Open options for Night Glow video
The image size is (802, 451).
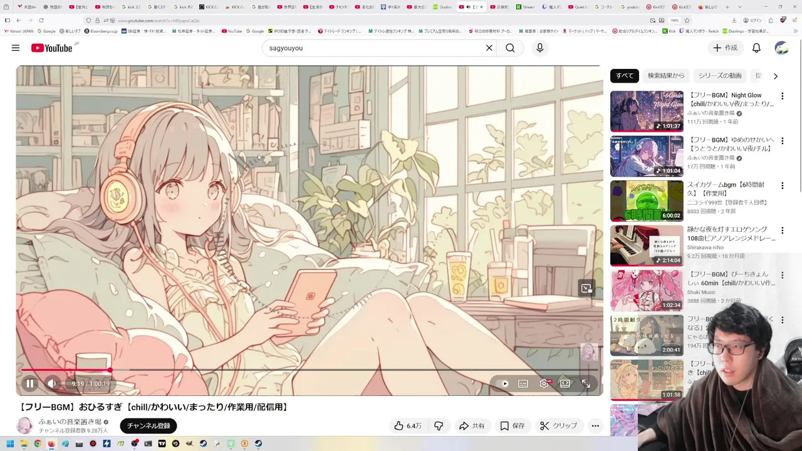point(782,96)
